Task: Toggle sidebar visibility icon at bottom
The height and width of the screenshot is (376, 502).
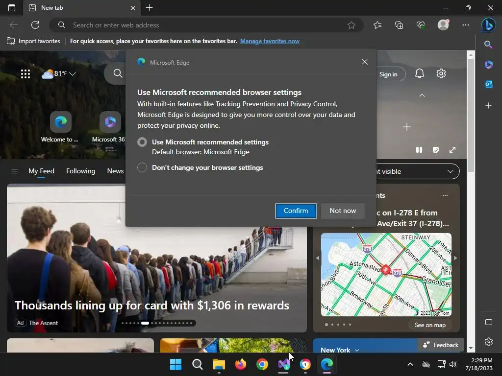Action: [x=489, y=322]
